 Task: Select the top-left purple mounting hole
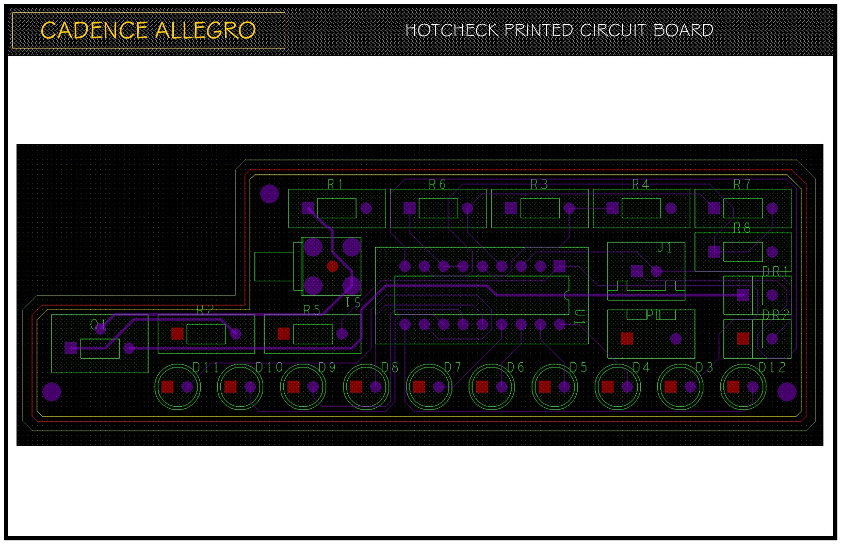pos(269,194)
